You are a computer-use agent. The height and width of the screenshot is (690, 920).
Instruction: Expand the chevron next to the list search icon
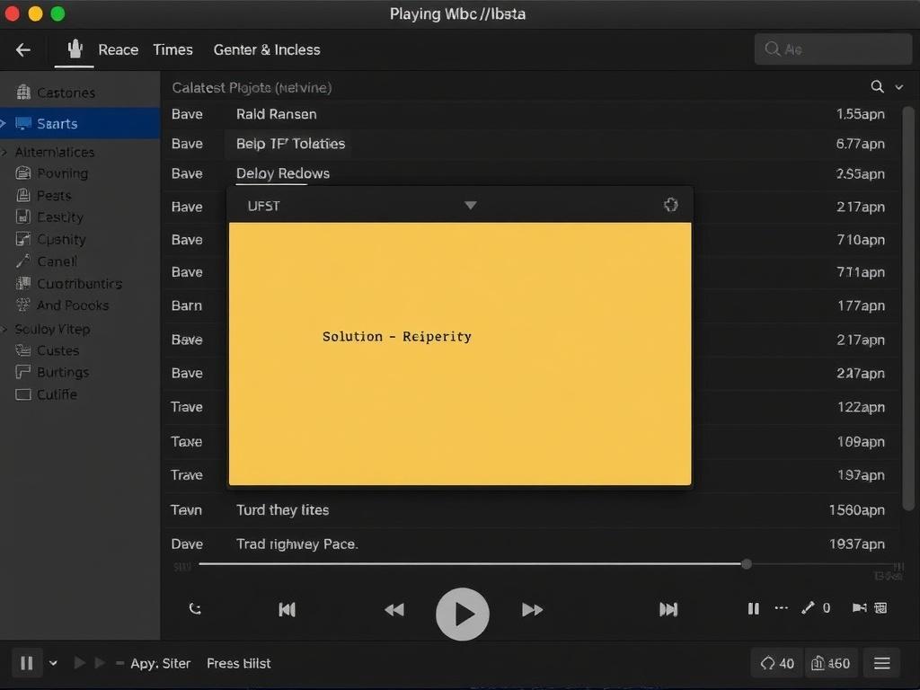899,87
